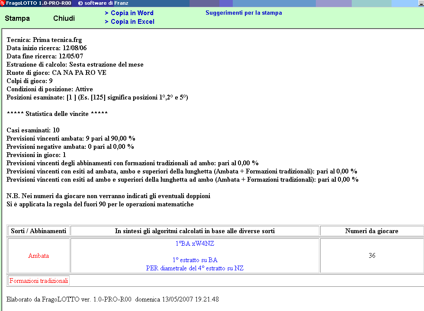Screen dimensions: 424x311
Task: Click Chiudi to close the report
Action: tap(64, 19)
